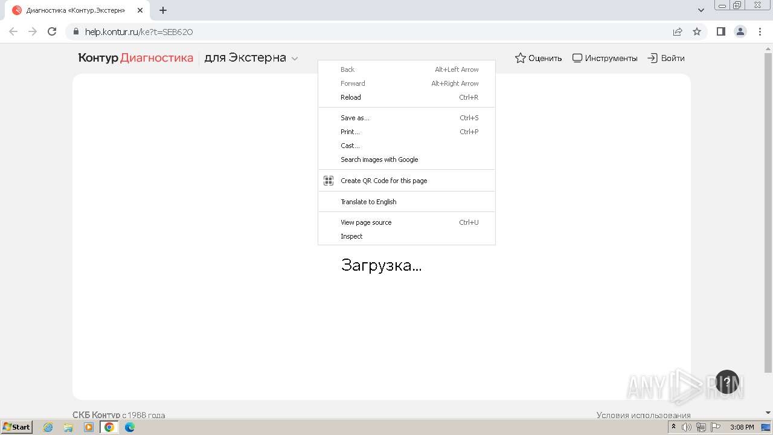
Task: Choose View page source
Action: pyautogui.click(x=406, y=222)
